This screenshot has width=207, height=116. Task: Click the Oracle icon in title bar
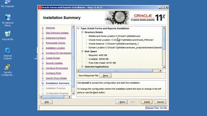(40, 7)
